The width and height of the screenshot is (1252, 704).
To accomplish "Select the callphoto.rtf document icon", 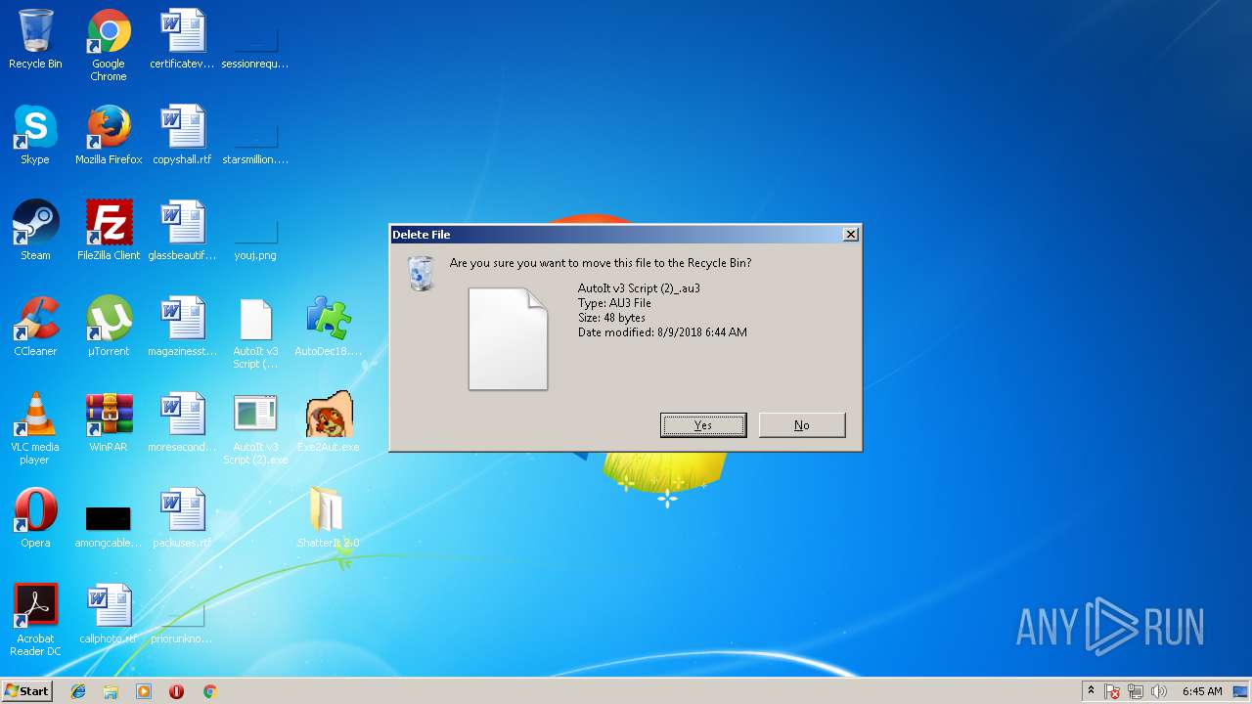I will coord(109,614).
